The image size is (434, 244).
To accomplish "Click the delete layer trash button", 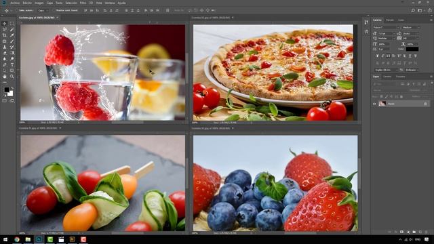I will [x=427, y=232].
